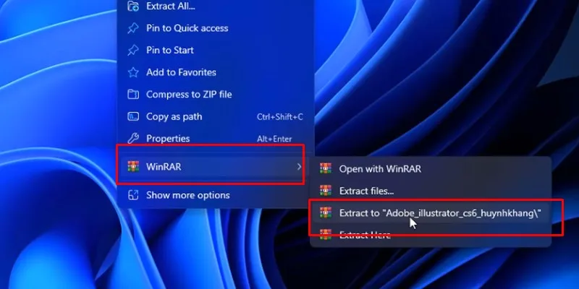The width and height of the screenshot is (579, 289).
Task: Click the Pin to Quick access pin icon
Action: pyautogui.click(x=133, y=28)
